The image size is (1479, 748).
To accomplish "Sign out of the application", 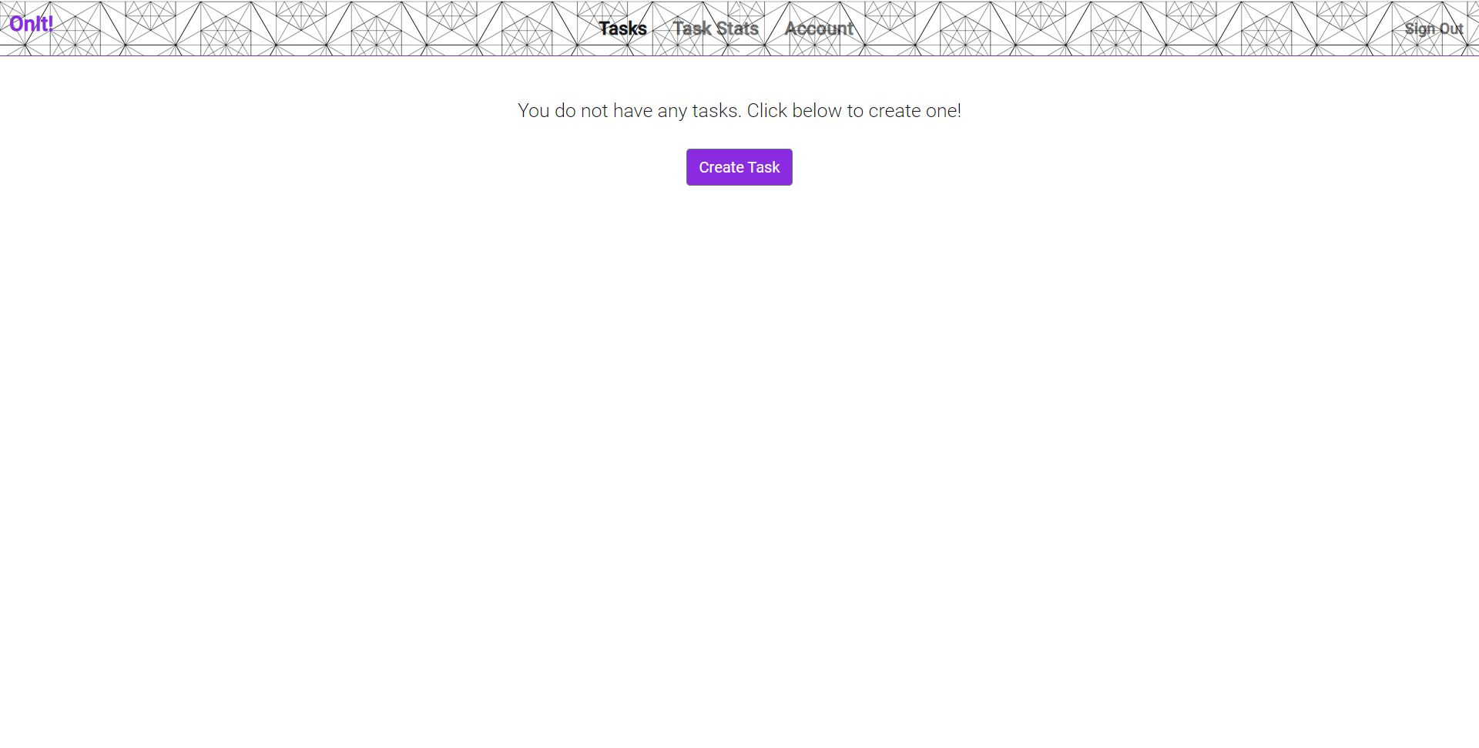I will pos(1434,29).
